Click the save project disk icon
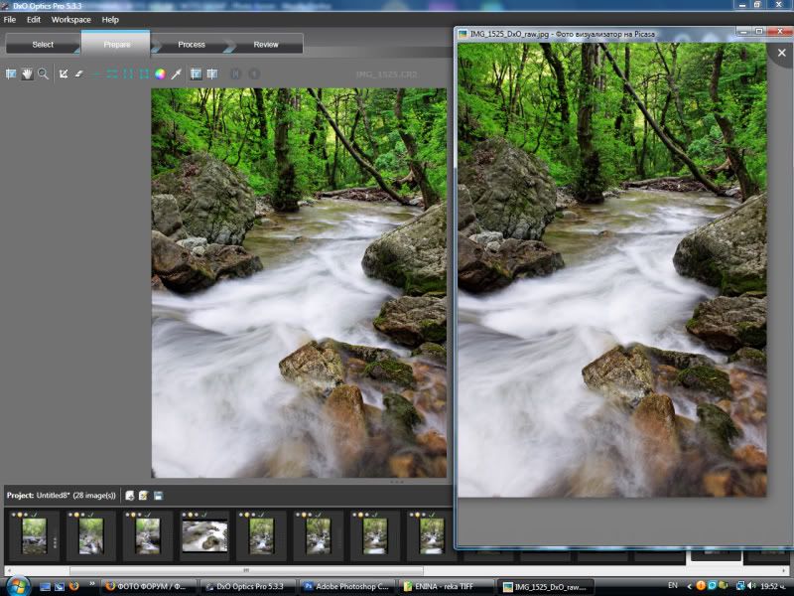This screenshot has width=794, height=596. click(x=159, y=495)
